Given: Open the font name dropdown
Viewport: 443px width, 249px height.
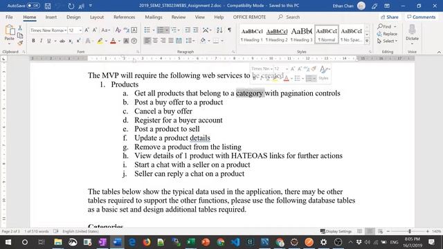Looking at the screenshot, I should click(x=65, y=30).
